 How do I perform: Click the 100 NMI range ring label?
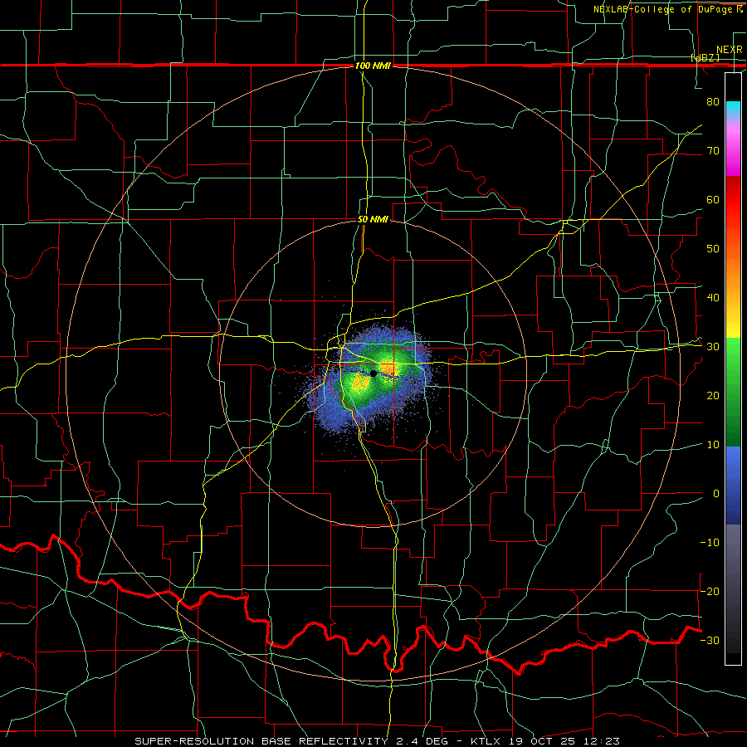[373, 66]
